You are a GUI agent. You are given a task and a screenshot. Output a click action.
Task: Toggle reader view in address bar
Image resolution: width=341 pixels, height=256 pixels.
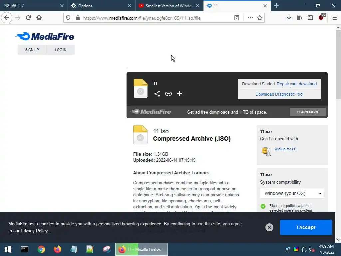click(237, 18)
